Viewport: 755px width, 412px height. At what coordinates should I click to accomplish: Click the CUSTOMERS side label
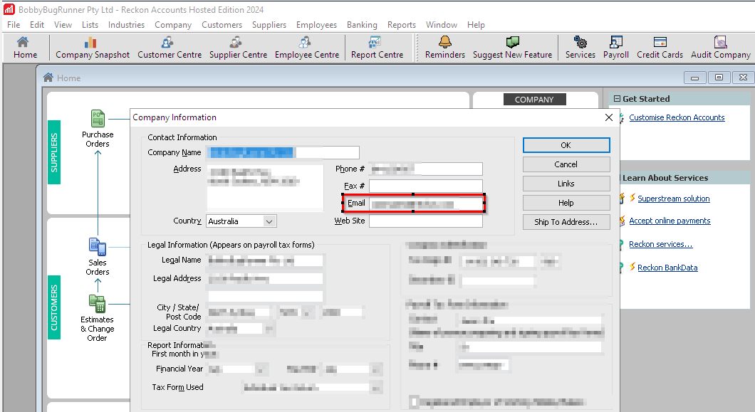coord(54,307)
